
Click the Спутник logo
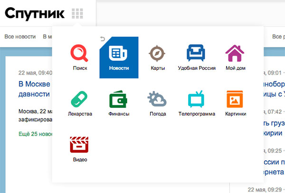[35, 13]
